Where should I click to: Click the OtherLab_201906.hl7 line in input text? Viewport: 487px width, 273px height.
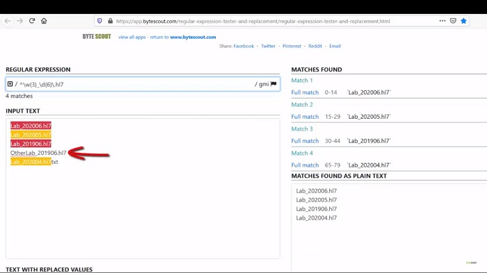[x=38, y=153]
